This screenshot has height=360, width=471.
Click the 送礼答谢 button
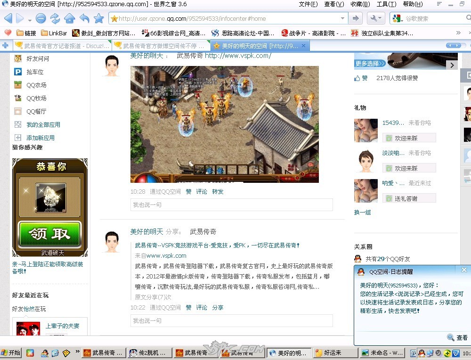(409, 198)
